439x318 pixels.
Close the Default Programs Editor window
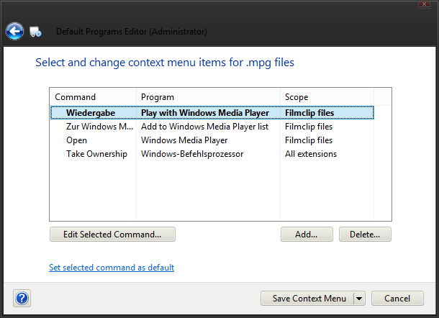[x=424, y=4]
